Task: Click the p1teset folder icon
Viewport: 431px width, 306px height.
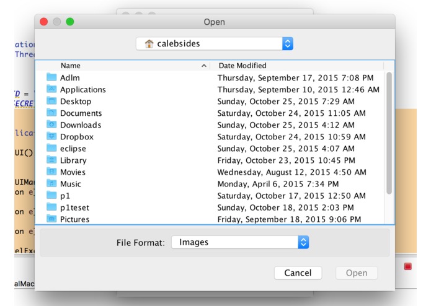Action: coord(51,207)
